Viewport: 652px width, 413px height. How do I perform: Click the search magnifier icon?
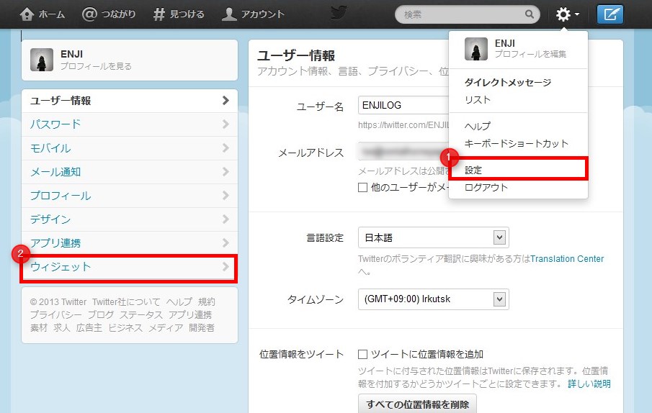[529, 14]
